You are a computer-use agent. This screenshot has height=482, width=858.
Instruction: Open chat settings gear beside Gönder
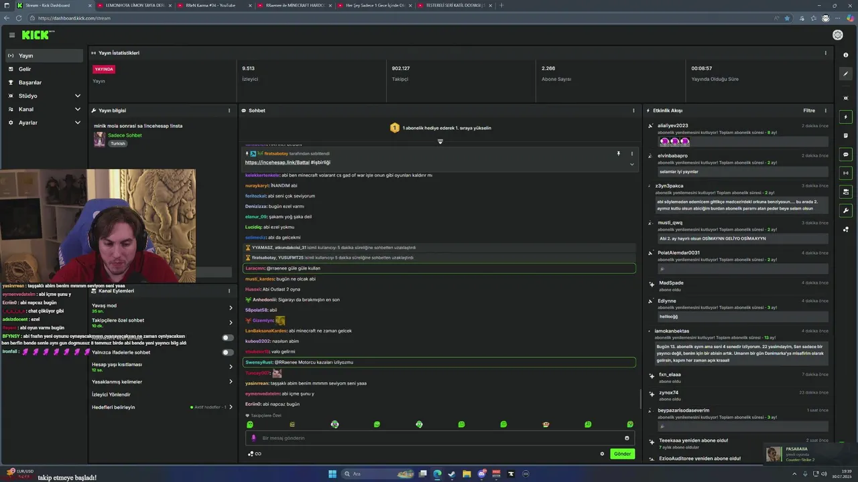pyautogui.click(x=602, y=453)
